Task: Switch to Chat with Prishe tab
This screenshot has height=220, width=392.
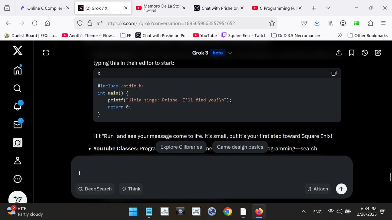Action: click(x=219, y=8)
